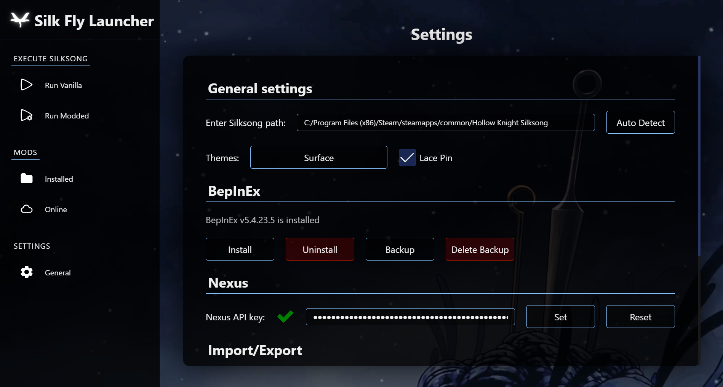The width and height of the screenshot is (723, 387).
Task: Click the General settings gear icon
Action: (x=26, y=272)
